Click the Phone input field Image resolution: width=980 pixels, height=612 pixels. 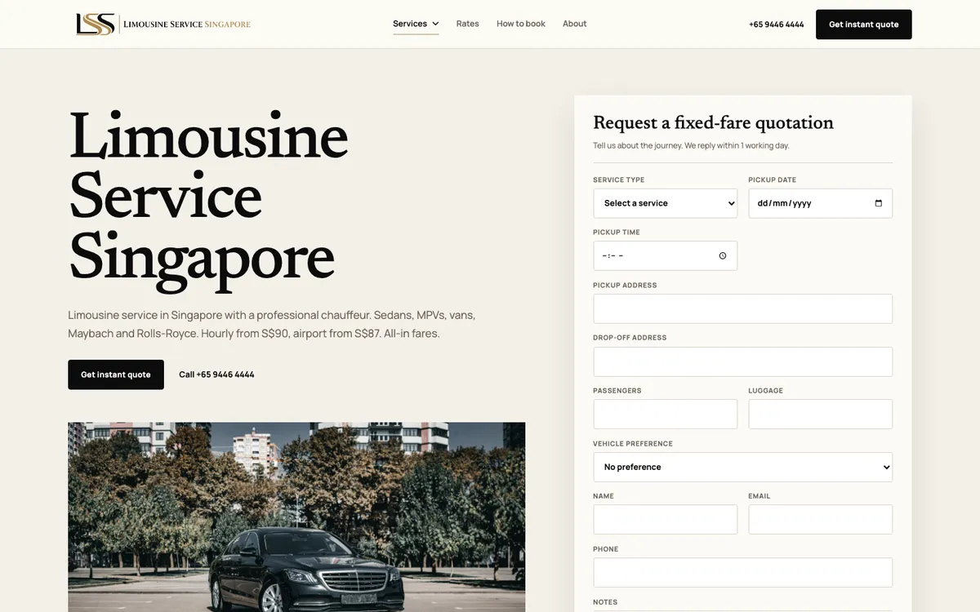click(743, 572)
